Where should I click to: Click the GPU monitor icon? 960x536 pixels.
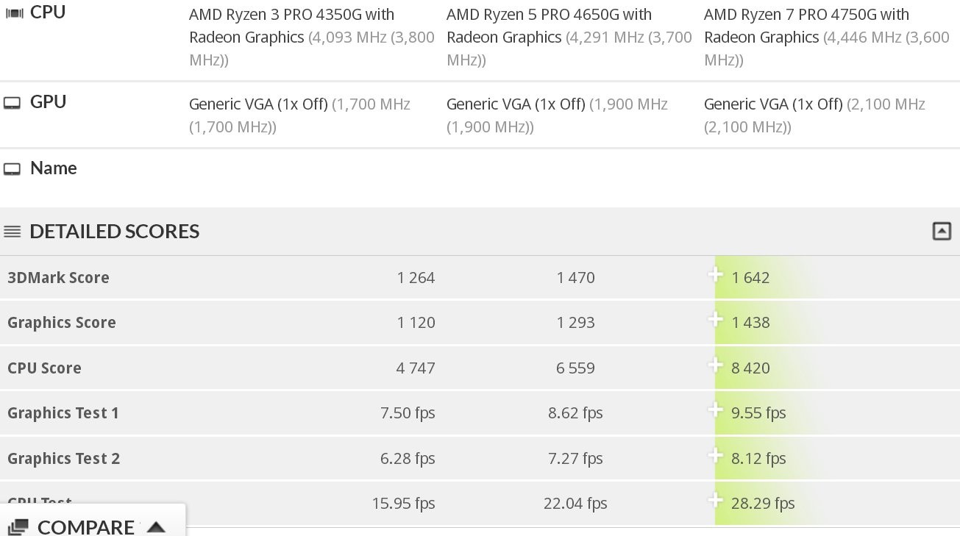click(12, 103)
